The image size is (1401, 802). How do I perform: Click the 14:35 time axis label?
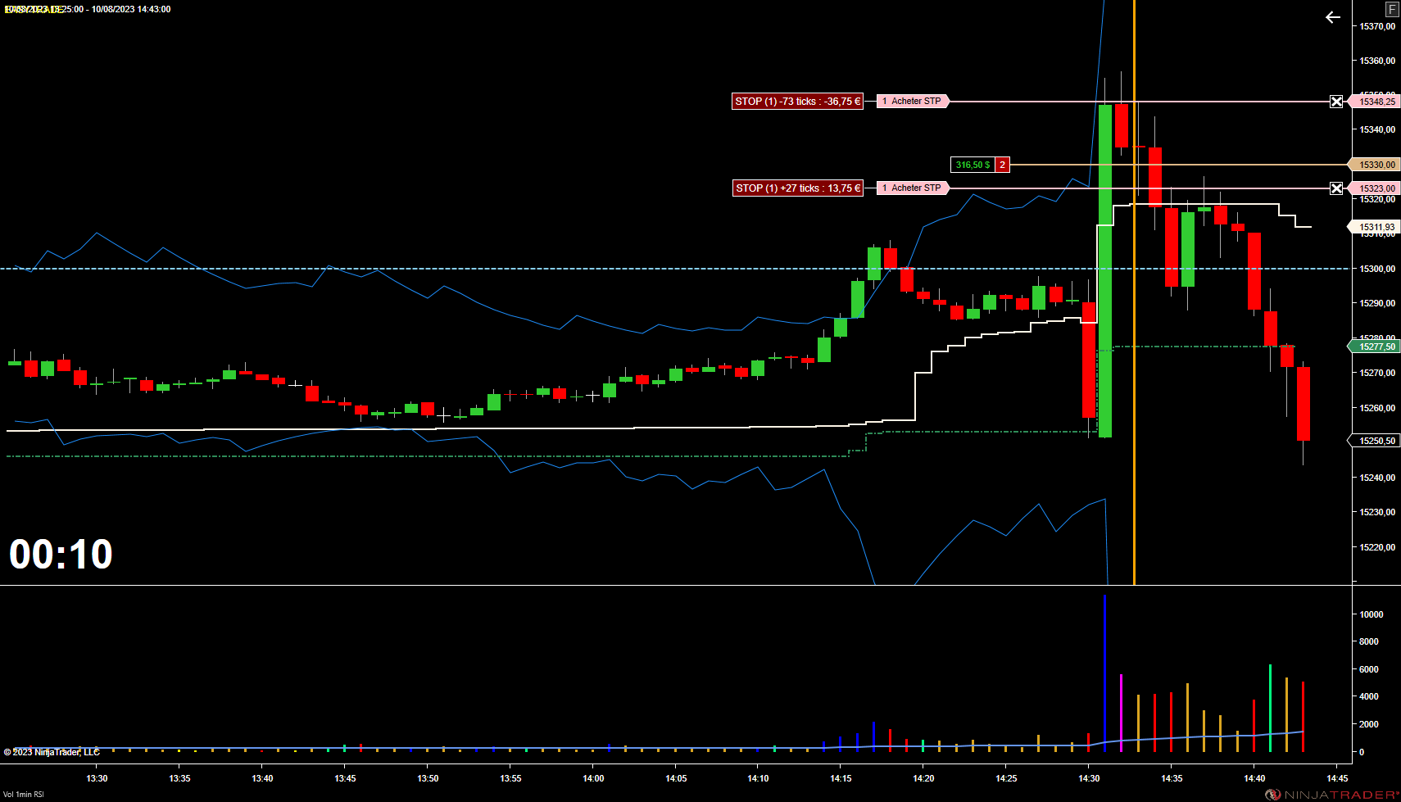pos(1172,778)
